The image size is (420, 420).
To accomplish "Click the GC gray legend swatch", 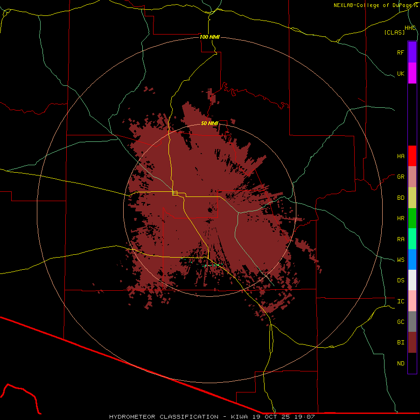I will point(412,322).
